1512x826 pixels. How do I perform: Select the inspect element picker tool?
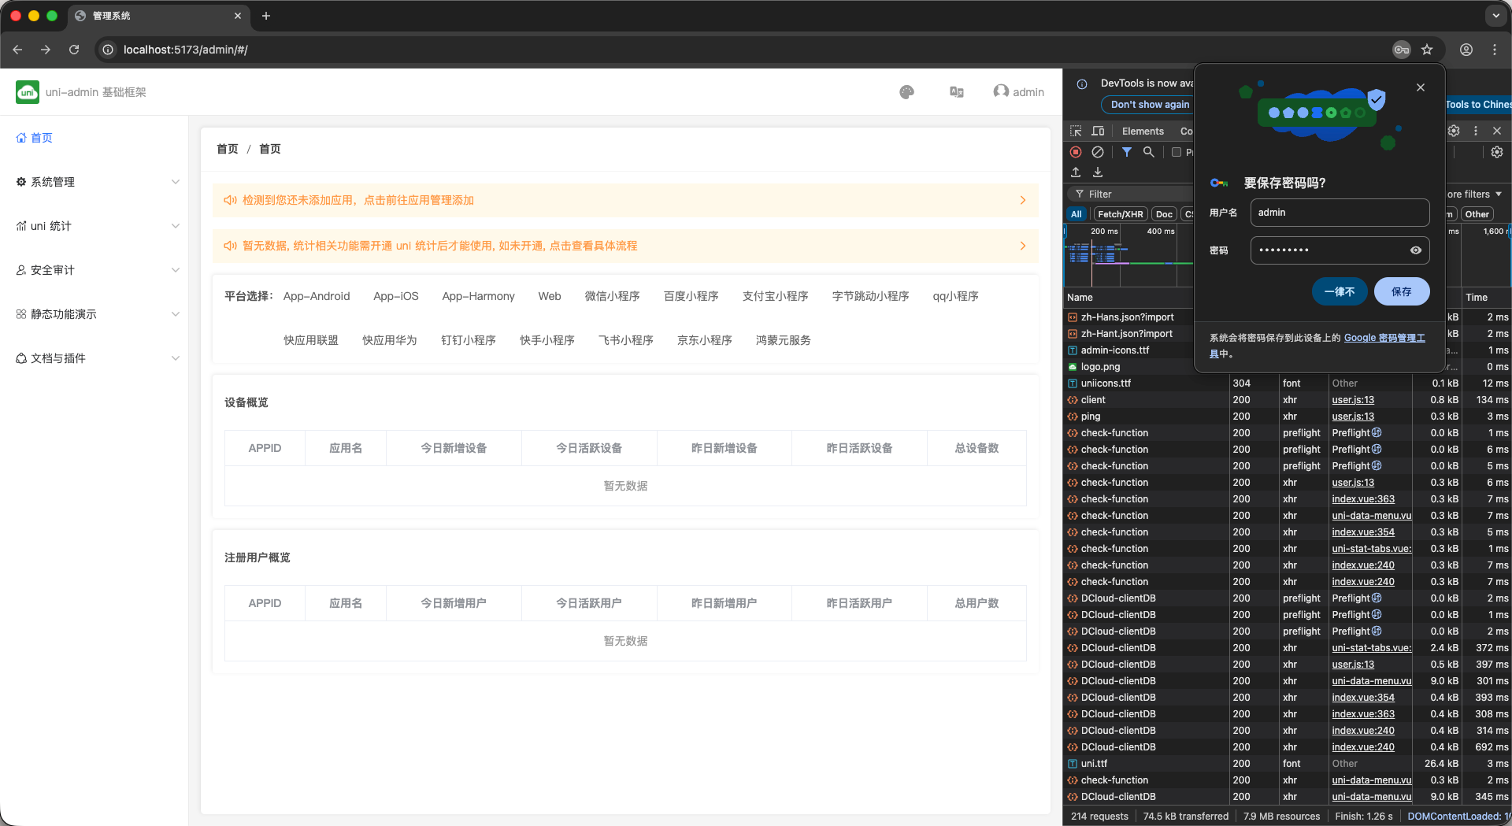[x=1076, y=131]
